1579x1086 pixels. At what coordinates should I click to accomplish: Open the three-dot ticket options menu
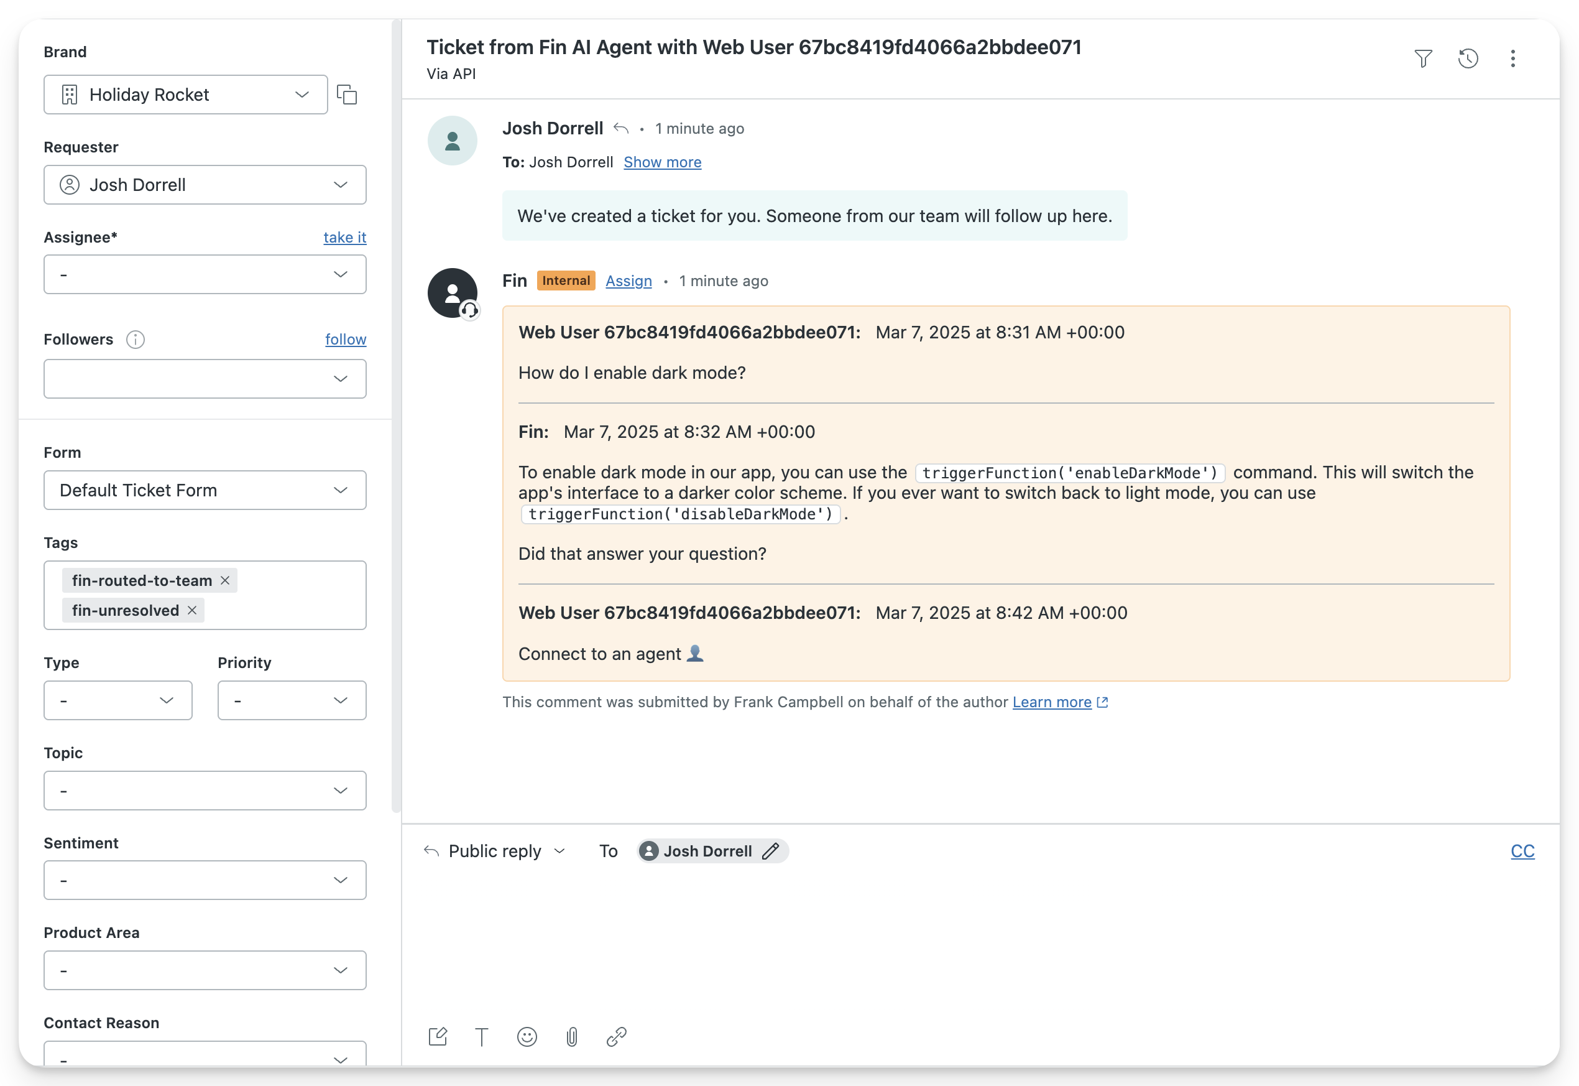pos(1512,58)
